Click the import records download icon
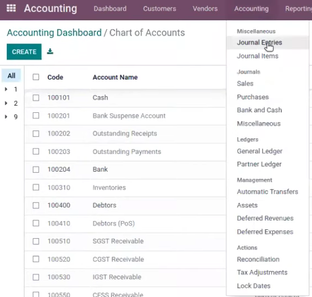Viewport: 312px width, 297px height. pos(50,51)
